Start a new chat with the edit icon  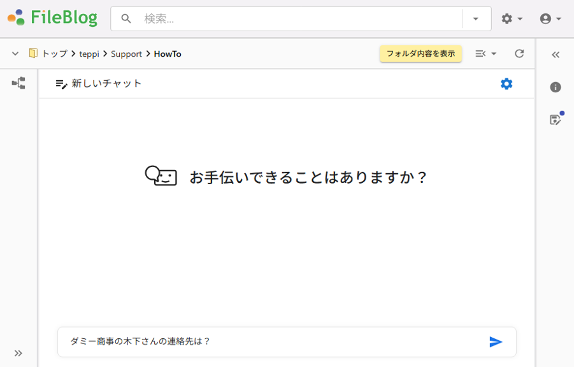click(61, 83)
